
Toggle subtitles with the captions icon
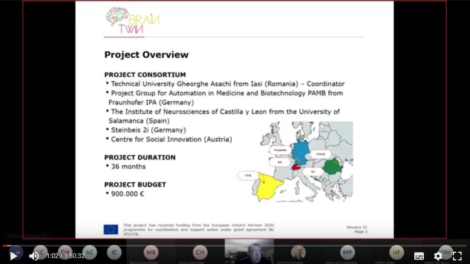click(419, 256)
